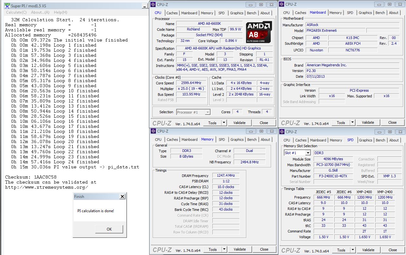Expand the Processor #1 selection dropdown
This screenshot has height=255, width=406.
click(207, 112)
